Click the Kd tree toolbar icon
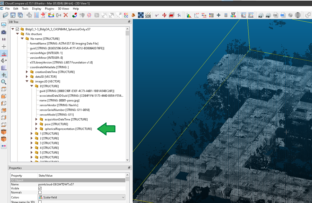 click(260, 15)
